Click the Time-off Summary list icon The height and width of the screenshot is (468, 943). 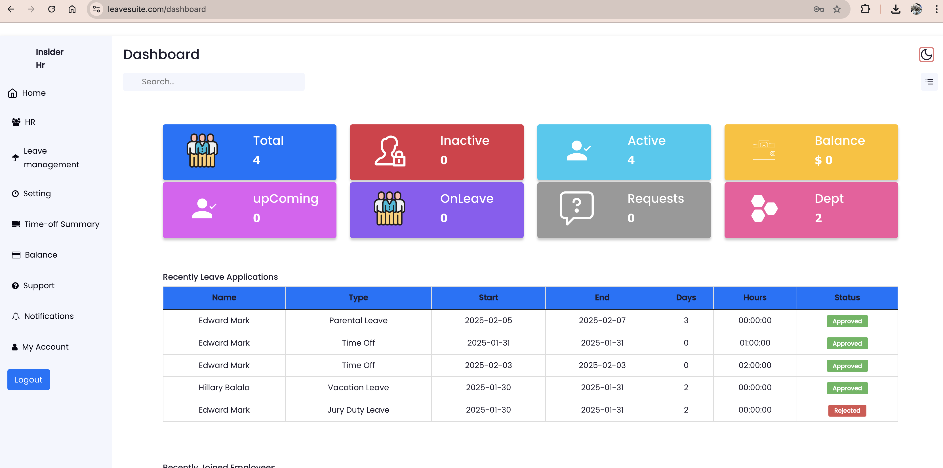point(16,224)
